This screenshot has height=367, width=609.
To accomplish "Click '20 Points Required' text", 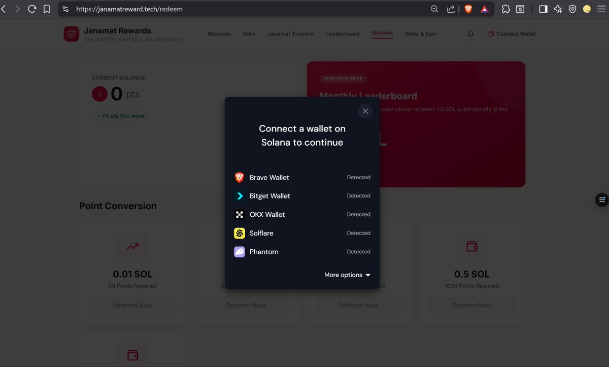I will pyautogui.click(x=133, y=286).
